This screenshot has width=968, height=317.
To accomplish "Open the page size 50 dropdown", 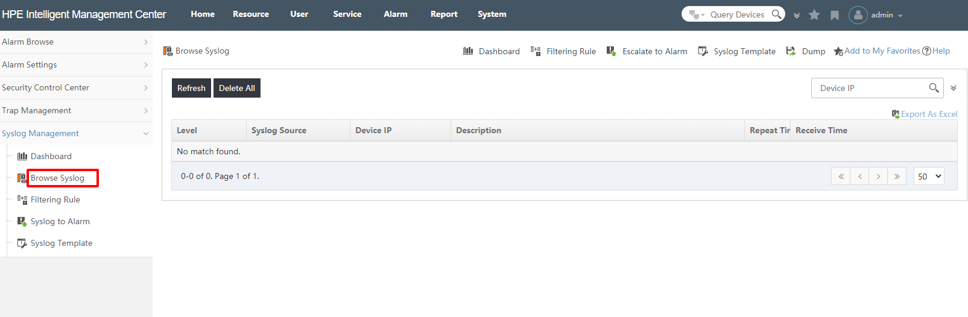I will pyautogui.click(x=929, y=177).
